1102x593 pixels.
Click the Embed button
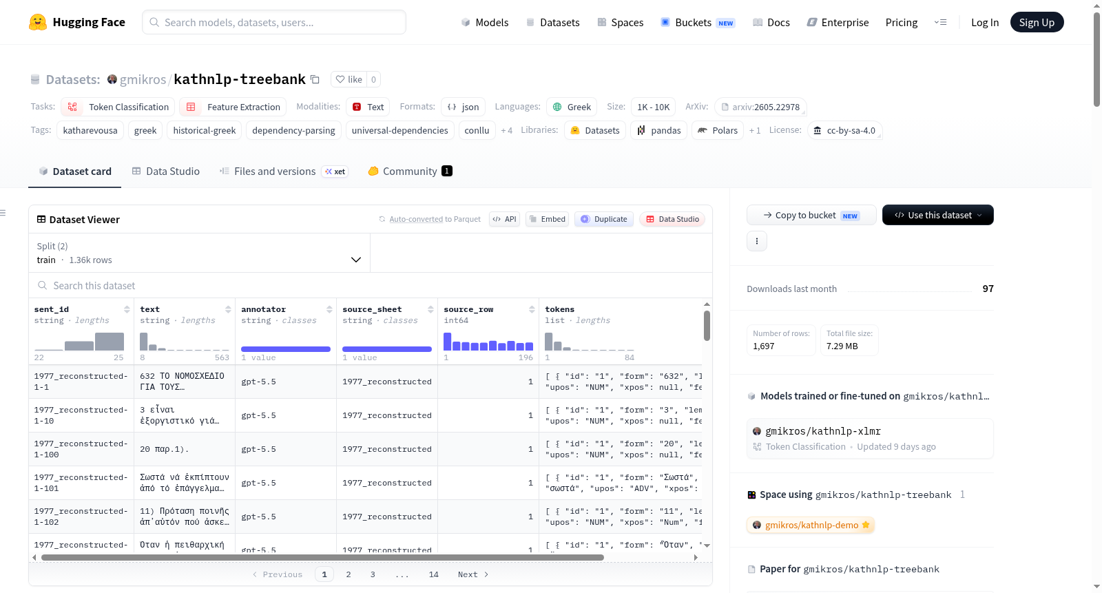coord(547,219)
